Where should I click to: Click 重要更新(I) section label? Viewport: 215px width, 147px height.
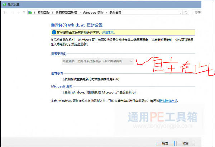[x=59, y=54]
